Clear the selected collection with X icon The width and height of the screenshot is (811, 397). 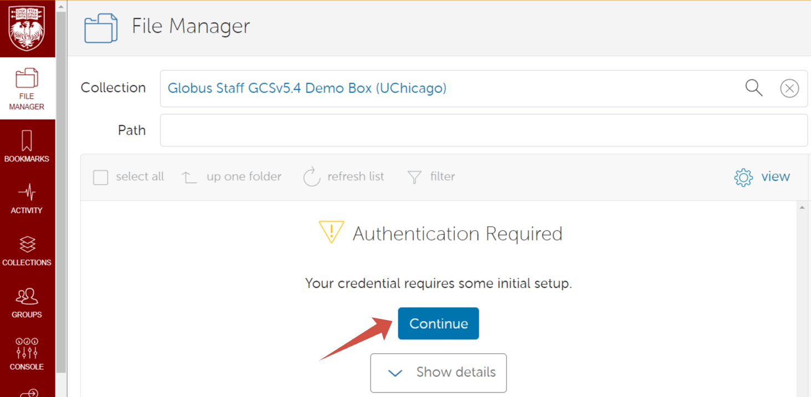pos(789,88)
